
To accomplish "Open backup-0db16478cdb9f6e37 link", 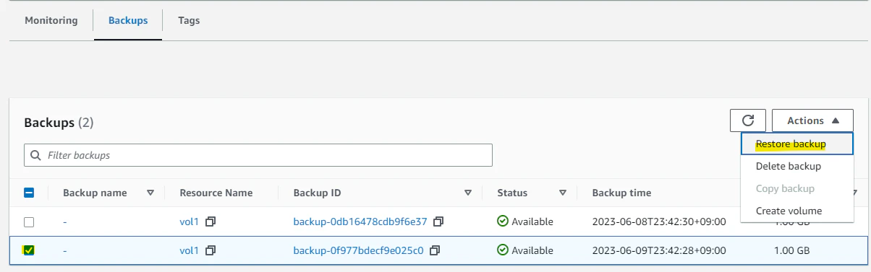I will [360, 221].
